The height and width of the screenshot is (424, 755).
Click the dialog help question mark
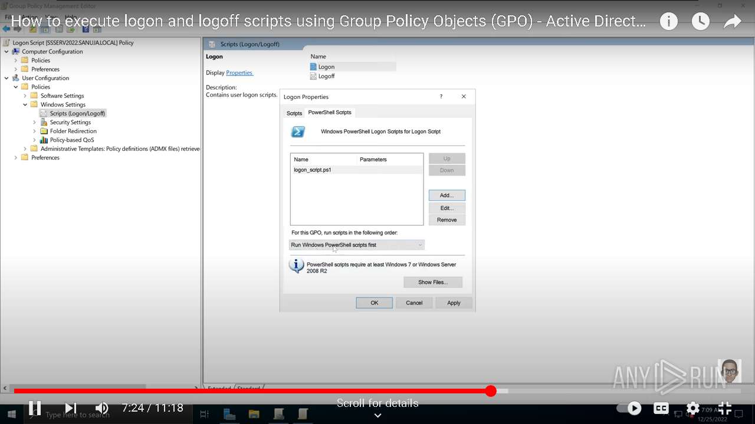coord(441,97)
